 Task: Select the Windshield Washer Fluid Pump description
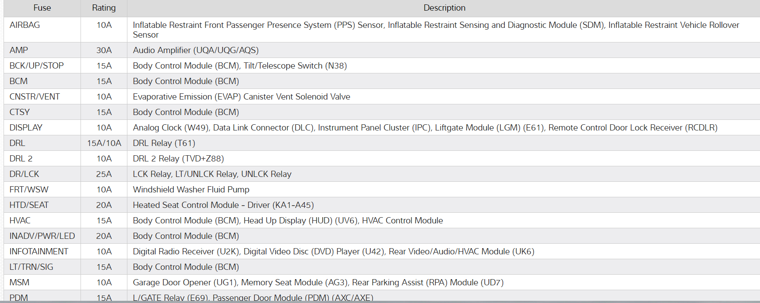coord(191,190)
